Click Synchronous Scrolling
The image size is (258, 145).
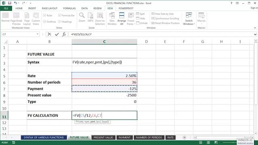pyautogui.click(x=165, y=19)
